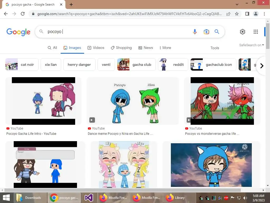Click the scrollbar down arrow
This screenshot has height=203, width=270.
tap(268, 186)
